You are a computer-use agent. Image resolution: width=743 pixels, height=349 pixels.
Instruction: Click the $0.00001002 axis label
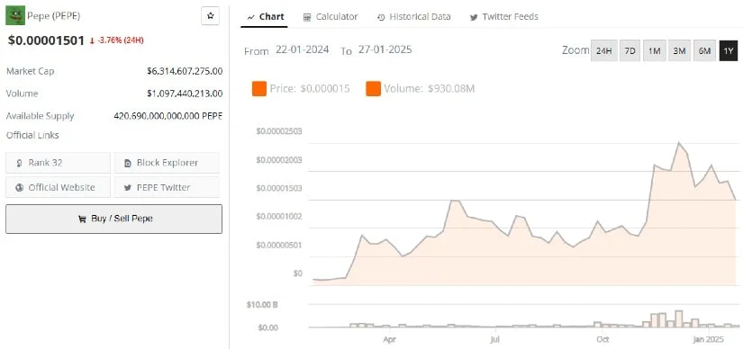[x=279, y=217]
